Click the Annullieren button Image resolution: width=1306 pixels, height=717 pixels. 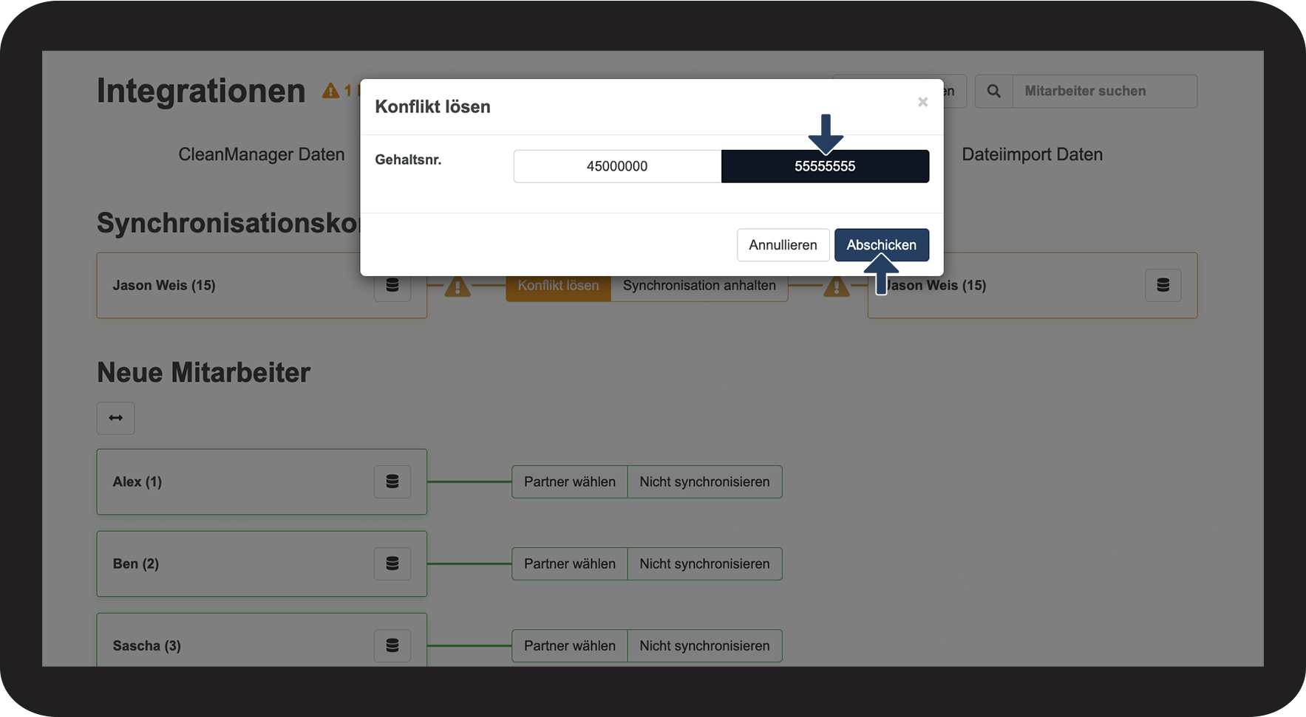(783, 245)
